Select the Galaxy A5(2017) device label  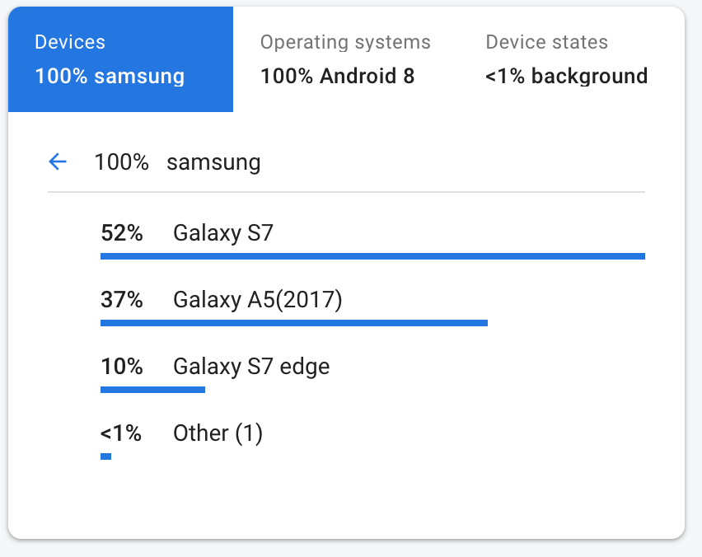257,301
